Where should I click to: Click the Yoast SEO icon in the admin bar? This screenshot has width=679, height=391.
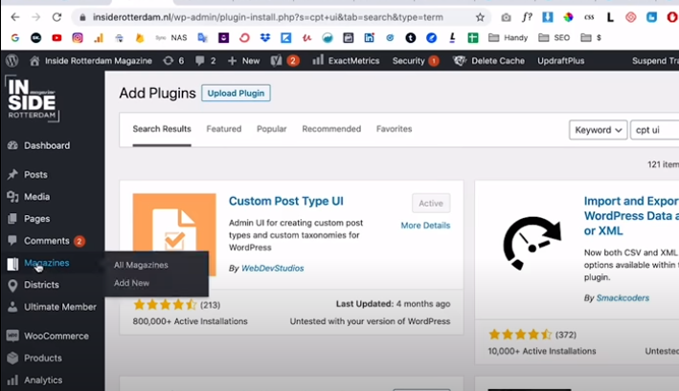(276, 60)
